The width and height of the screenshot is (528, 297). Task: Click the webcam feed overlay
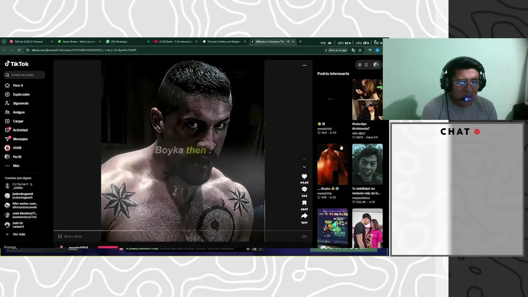pos(455,79)
